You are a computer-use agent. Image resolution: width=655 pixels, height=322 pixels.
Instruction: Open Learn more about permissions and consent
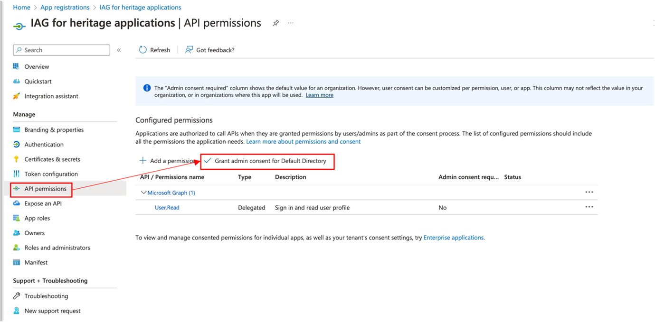(x=303, y=141)
